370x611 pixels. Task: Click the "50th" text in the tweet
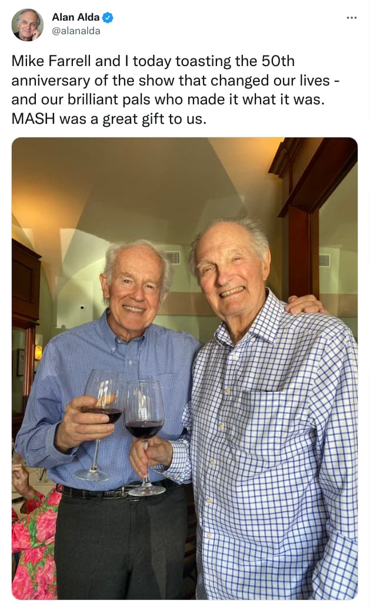[278, 61]
